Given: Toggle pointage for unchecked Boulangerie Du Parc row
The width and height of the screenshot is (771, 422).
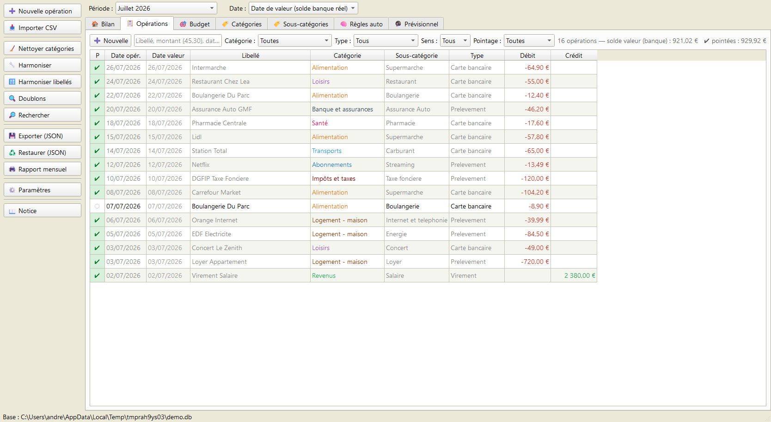Looking at the screenshot, I should click(97, 206).
